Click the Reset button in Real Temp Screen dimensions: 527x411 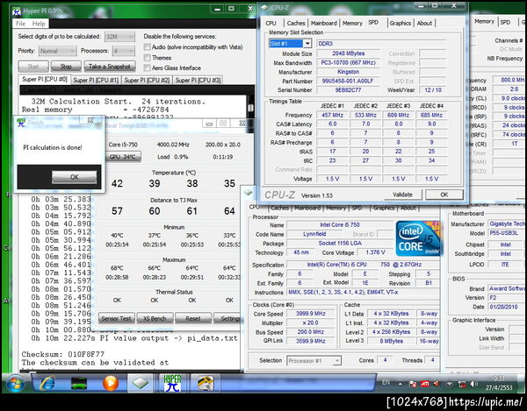point(193,318)
